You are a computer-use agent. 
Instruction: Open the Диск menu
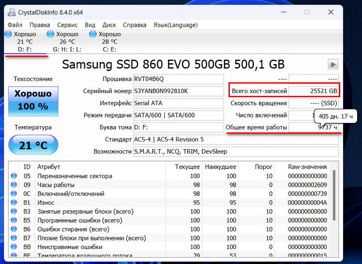(109, 25)
